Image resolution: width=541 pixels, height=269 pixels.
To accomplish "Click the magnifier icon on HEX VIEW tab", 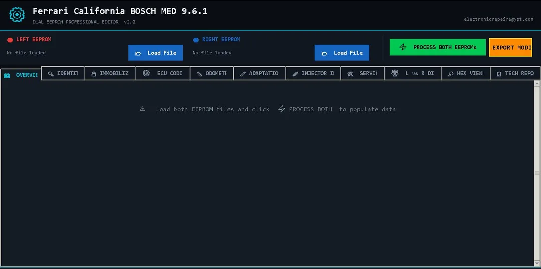I will point(451,74).
